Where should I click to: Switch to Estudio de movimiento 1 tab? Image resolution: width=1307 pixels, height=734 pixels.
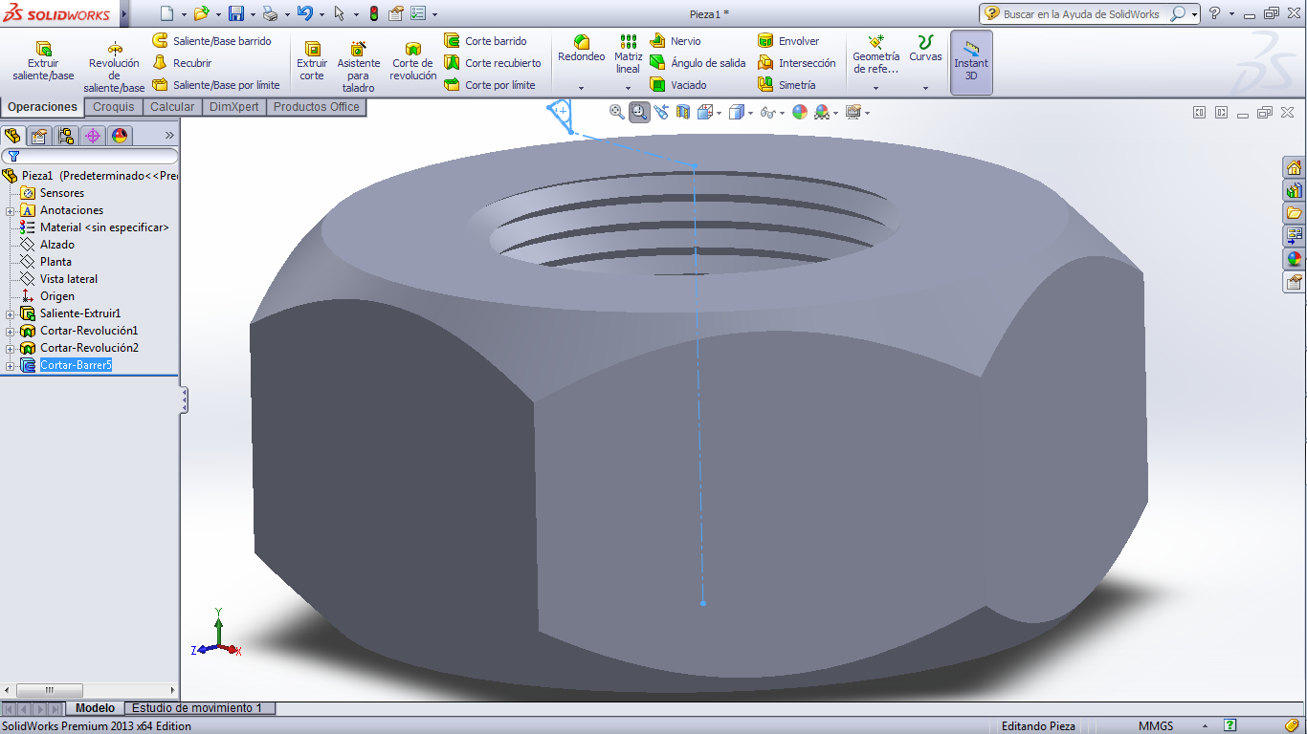196,708
